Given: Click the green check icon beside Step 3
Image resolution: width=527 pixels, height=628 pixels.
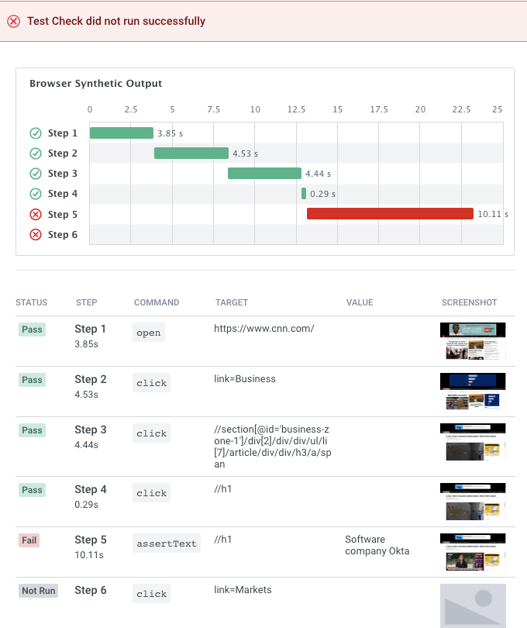Looking at the screenshot, I should coord(36,174).
